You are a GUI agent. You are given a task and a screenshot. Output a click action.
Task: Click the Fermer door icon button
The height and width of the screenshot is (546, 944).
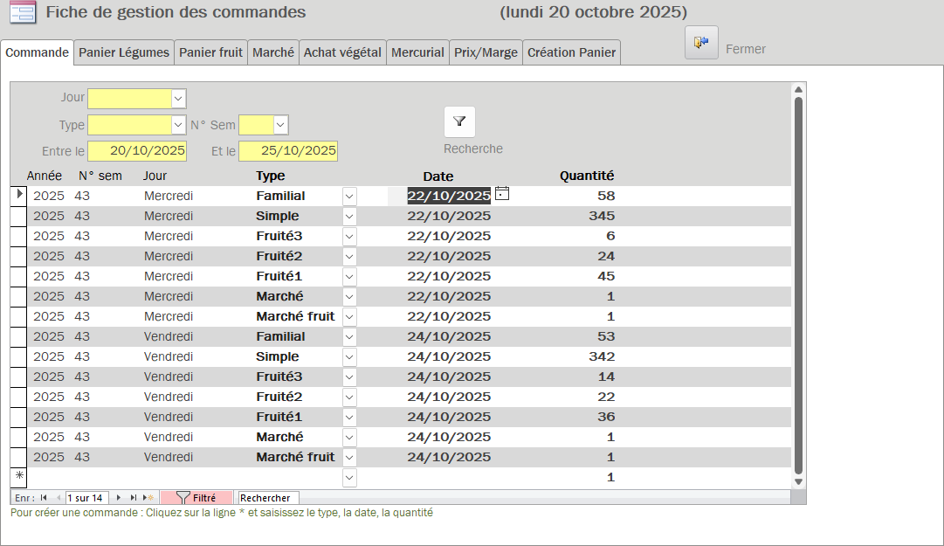pyautogui.click(x=701, y=43)
